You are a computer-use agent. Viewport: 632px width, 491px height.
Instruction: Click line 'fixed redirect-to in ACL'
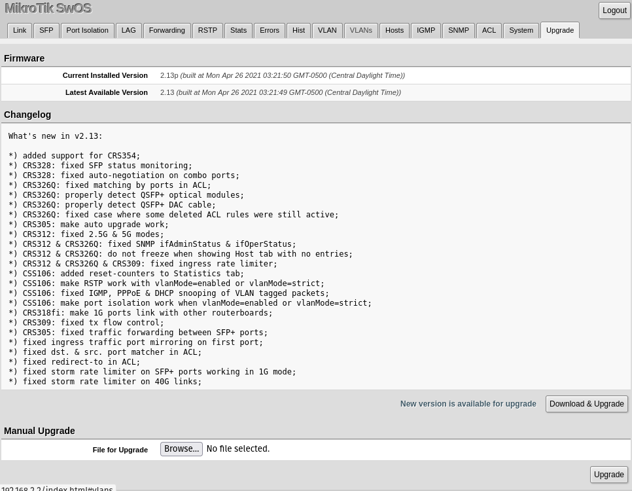pos(74,362)
